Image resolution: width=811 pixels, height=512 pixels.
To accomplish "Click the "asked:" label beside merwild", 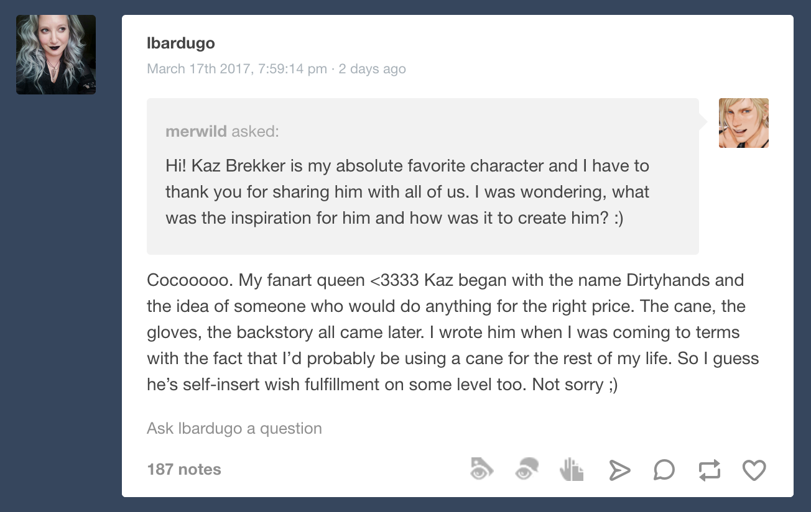I will coord(255,132).
